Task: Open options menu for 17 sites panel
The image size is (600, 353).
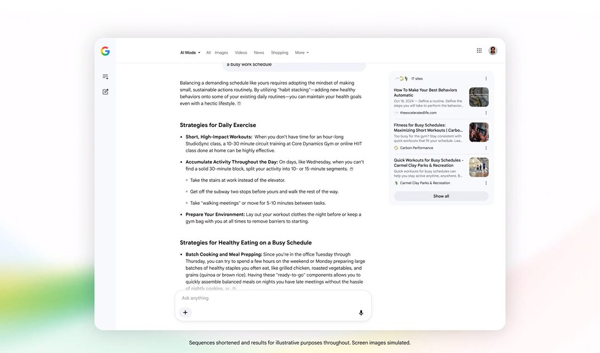Action: coord(486,79)
